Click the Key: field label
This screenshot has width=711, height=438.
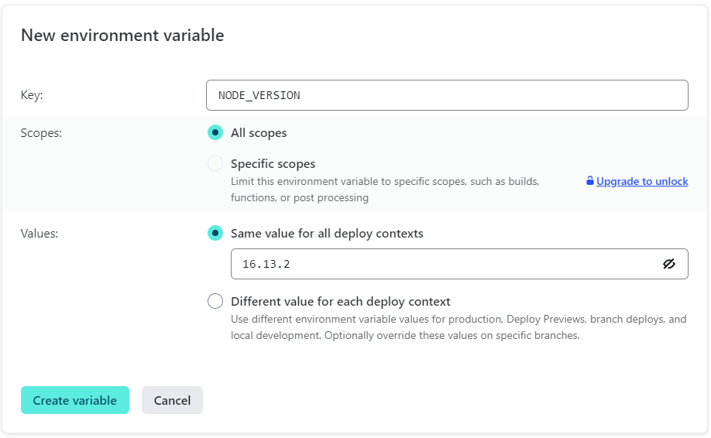click(x=32, y=95)
